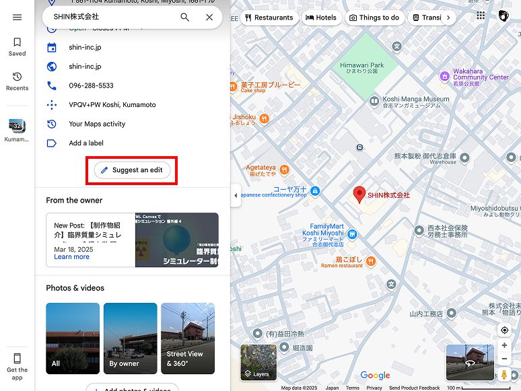Filter map by Hotels chip
Screen dimensions: 521x391
pyautogui.click(x=321, y=17)
